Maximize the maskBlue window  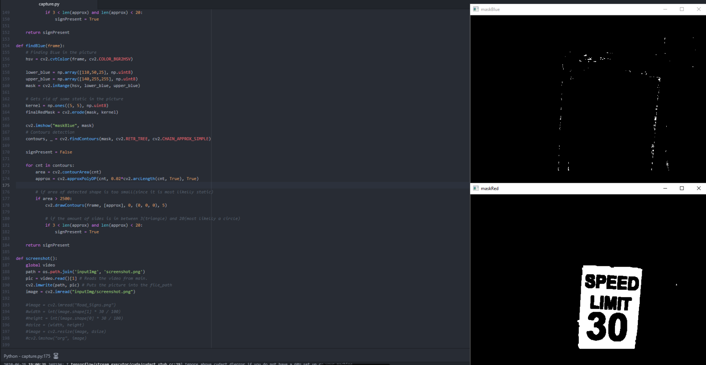coord(682,9)
